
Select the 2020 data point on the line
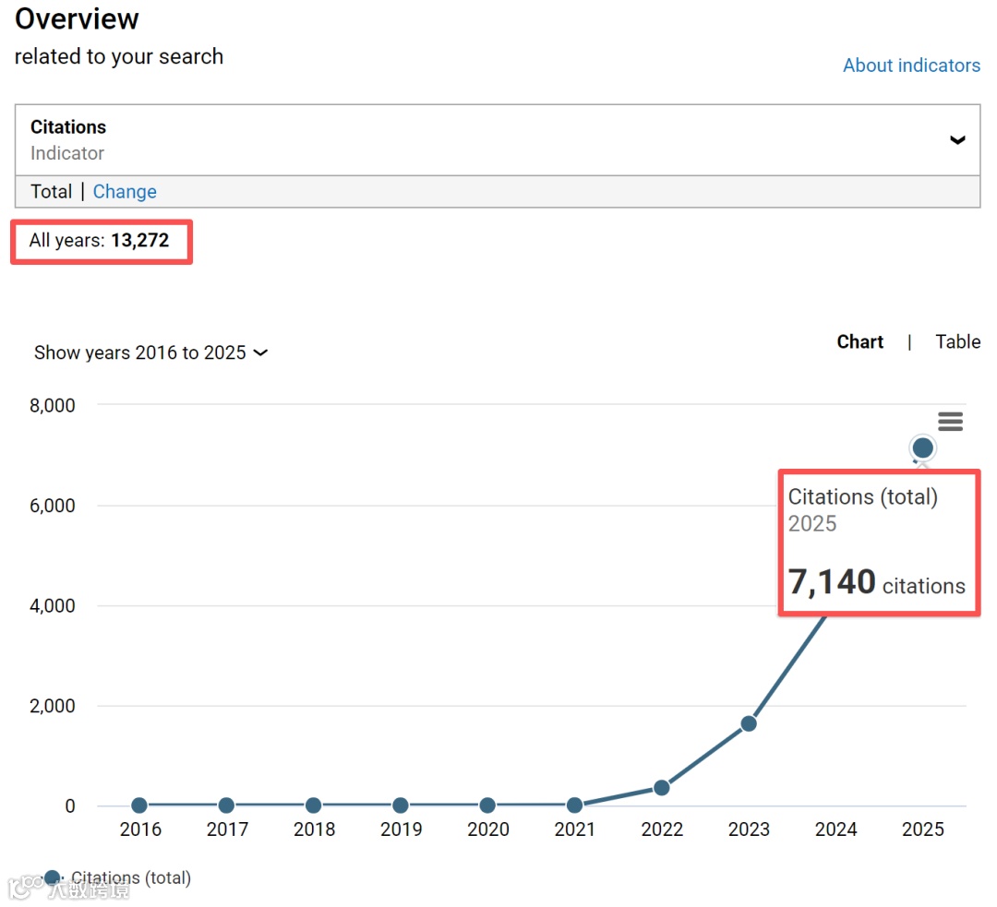click(x=487, y=806)
